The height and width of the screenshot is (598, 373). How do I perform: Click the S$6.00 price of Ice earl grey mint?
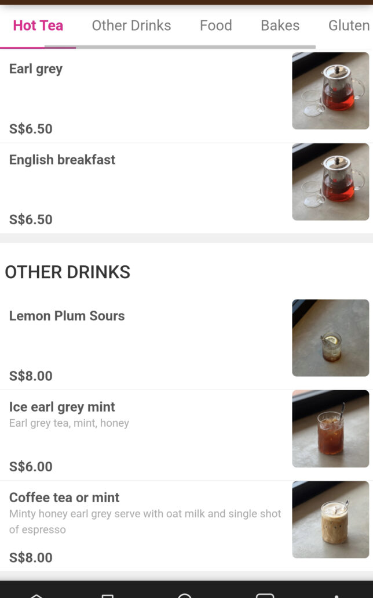tap(31, 466)
